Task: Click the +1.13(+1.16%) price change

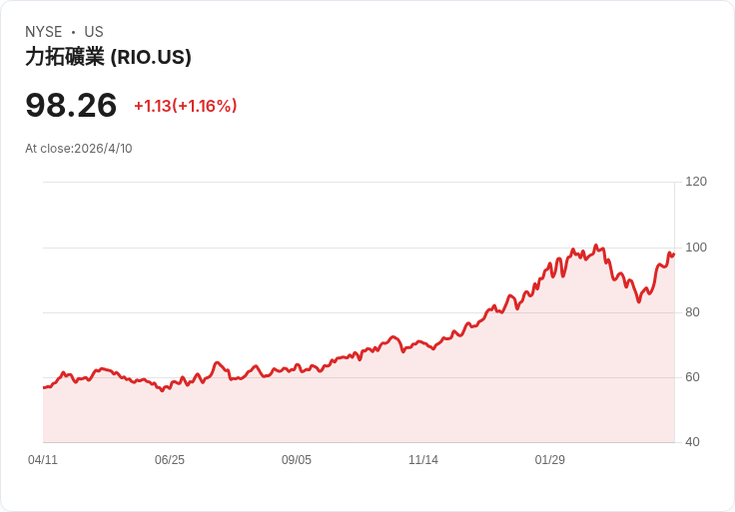Action: coord(186,106)
